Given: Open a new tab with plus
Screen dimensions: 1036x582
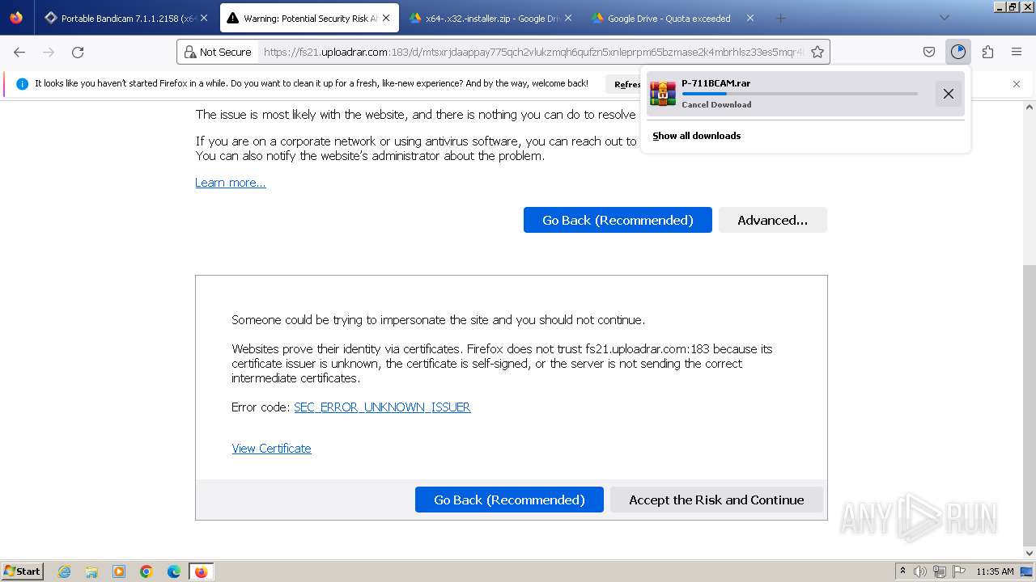Looking at the screenshot, I should [780, 18].
